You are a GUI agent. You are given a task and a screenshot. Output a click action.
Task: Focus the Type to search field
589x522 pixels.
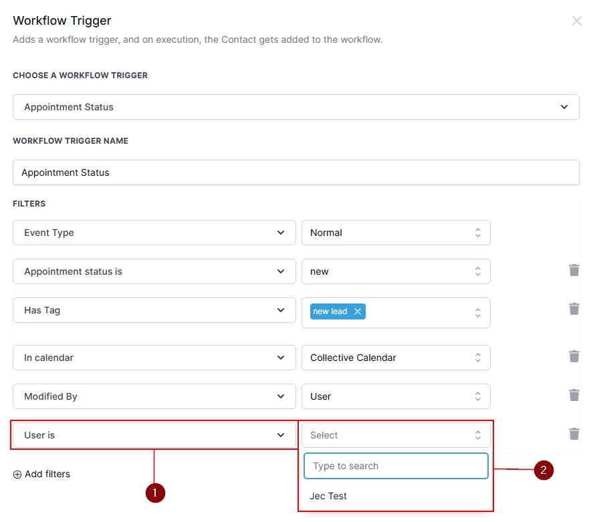[x=396, y=466]
